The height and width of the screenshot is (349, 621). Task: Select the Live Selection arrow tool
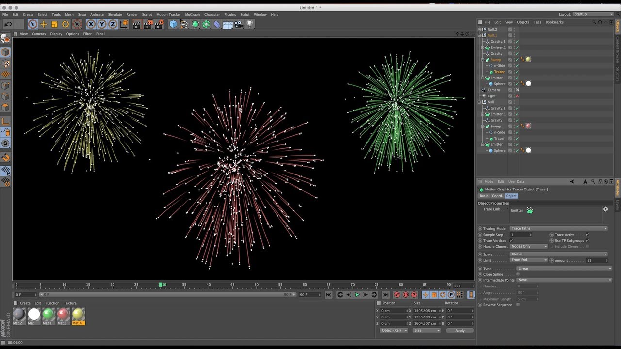pyautogui.click(x=33, y=24)
